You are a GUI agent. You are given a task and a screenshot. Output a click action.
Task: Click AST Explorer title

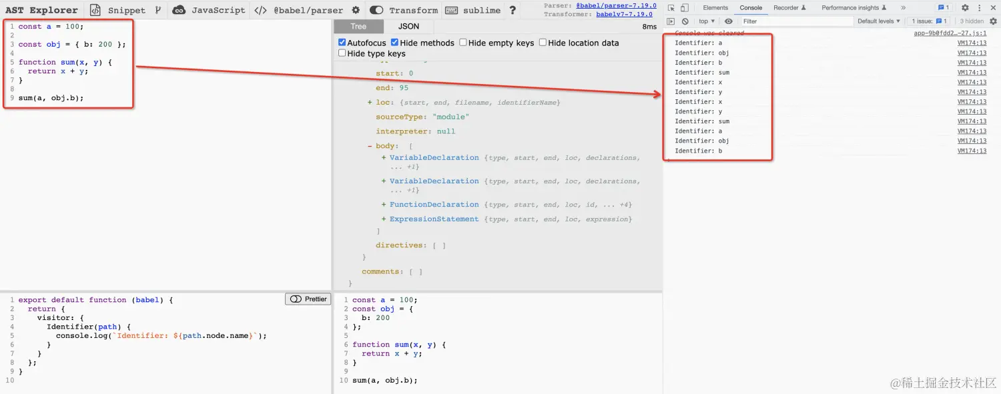pyautogui.click(x=41, y=10)
